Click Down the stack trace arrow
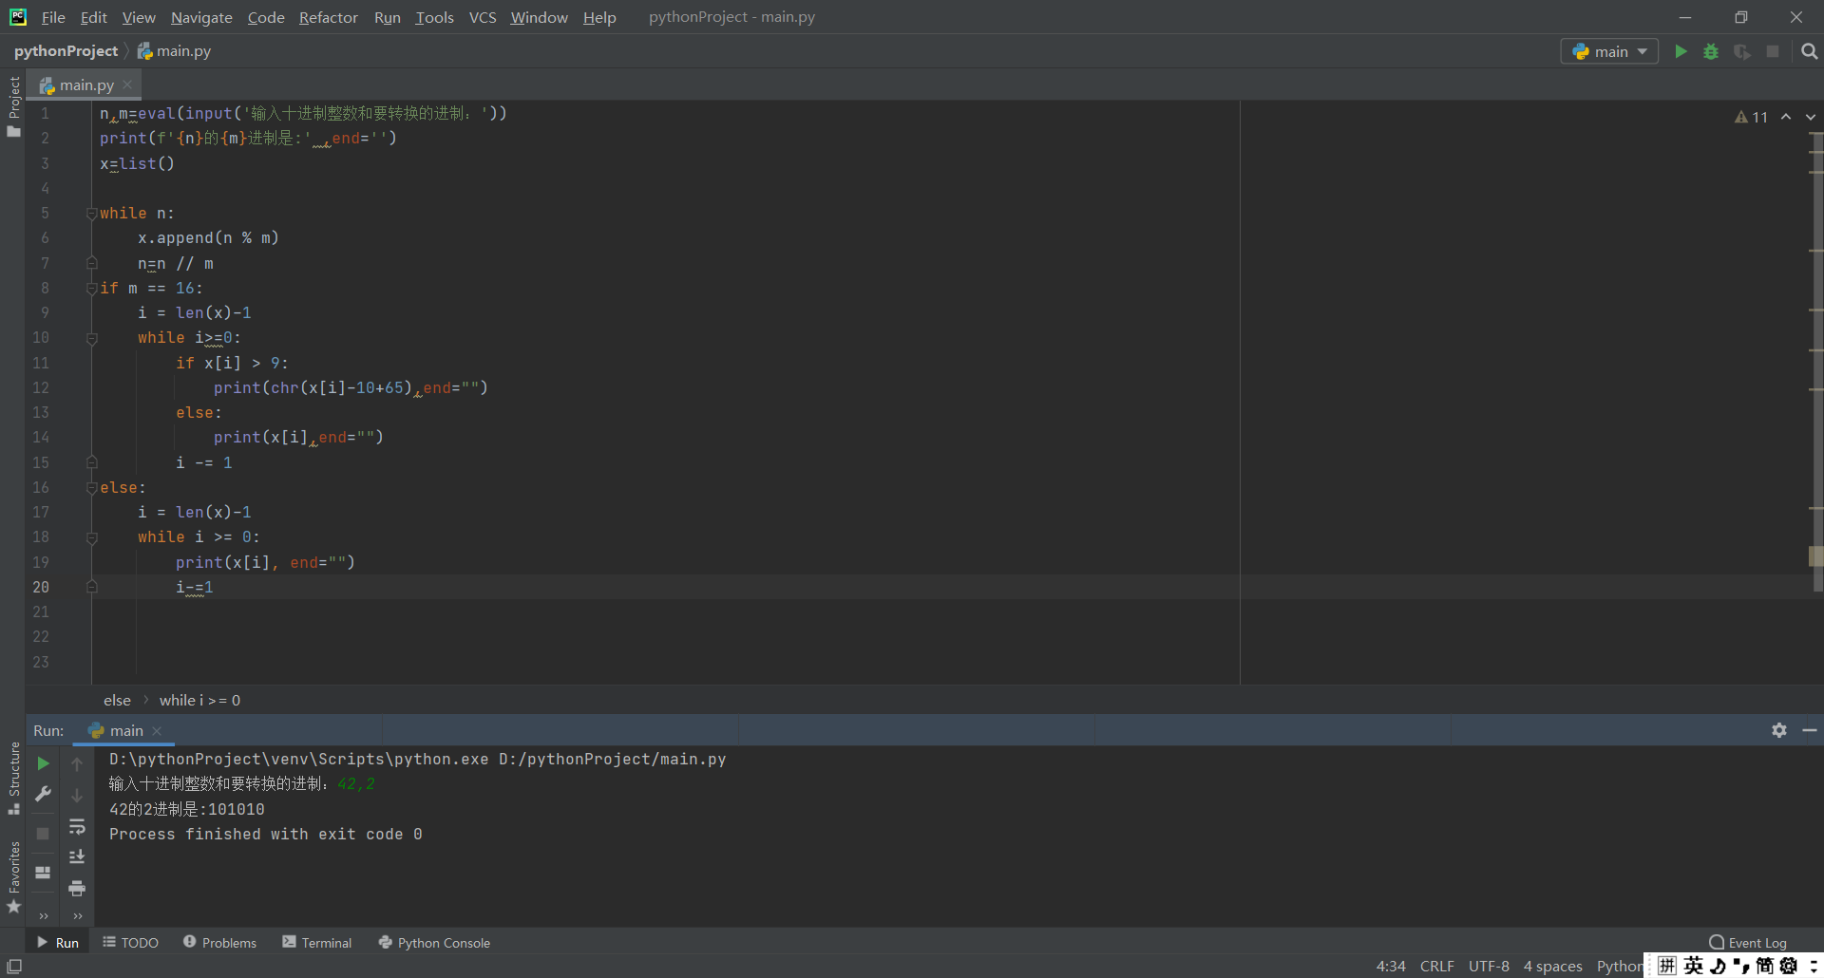 click(x=77, y=796)
